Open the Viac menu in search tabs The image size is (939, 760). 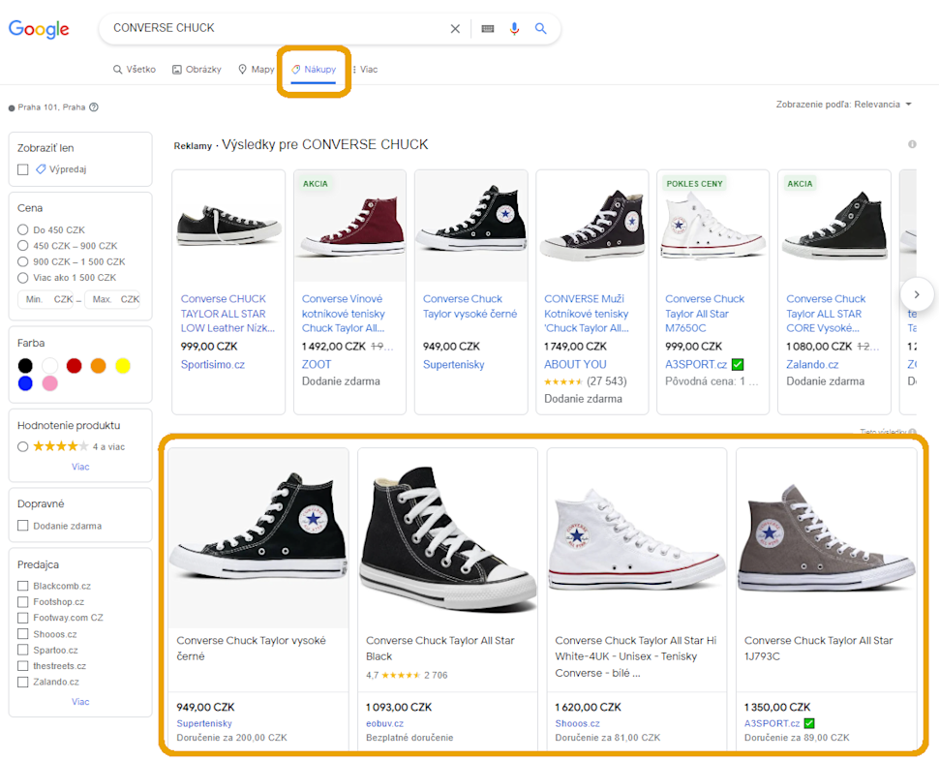[365, 70]
